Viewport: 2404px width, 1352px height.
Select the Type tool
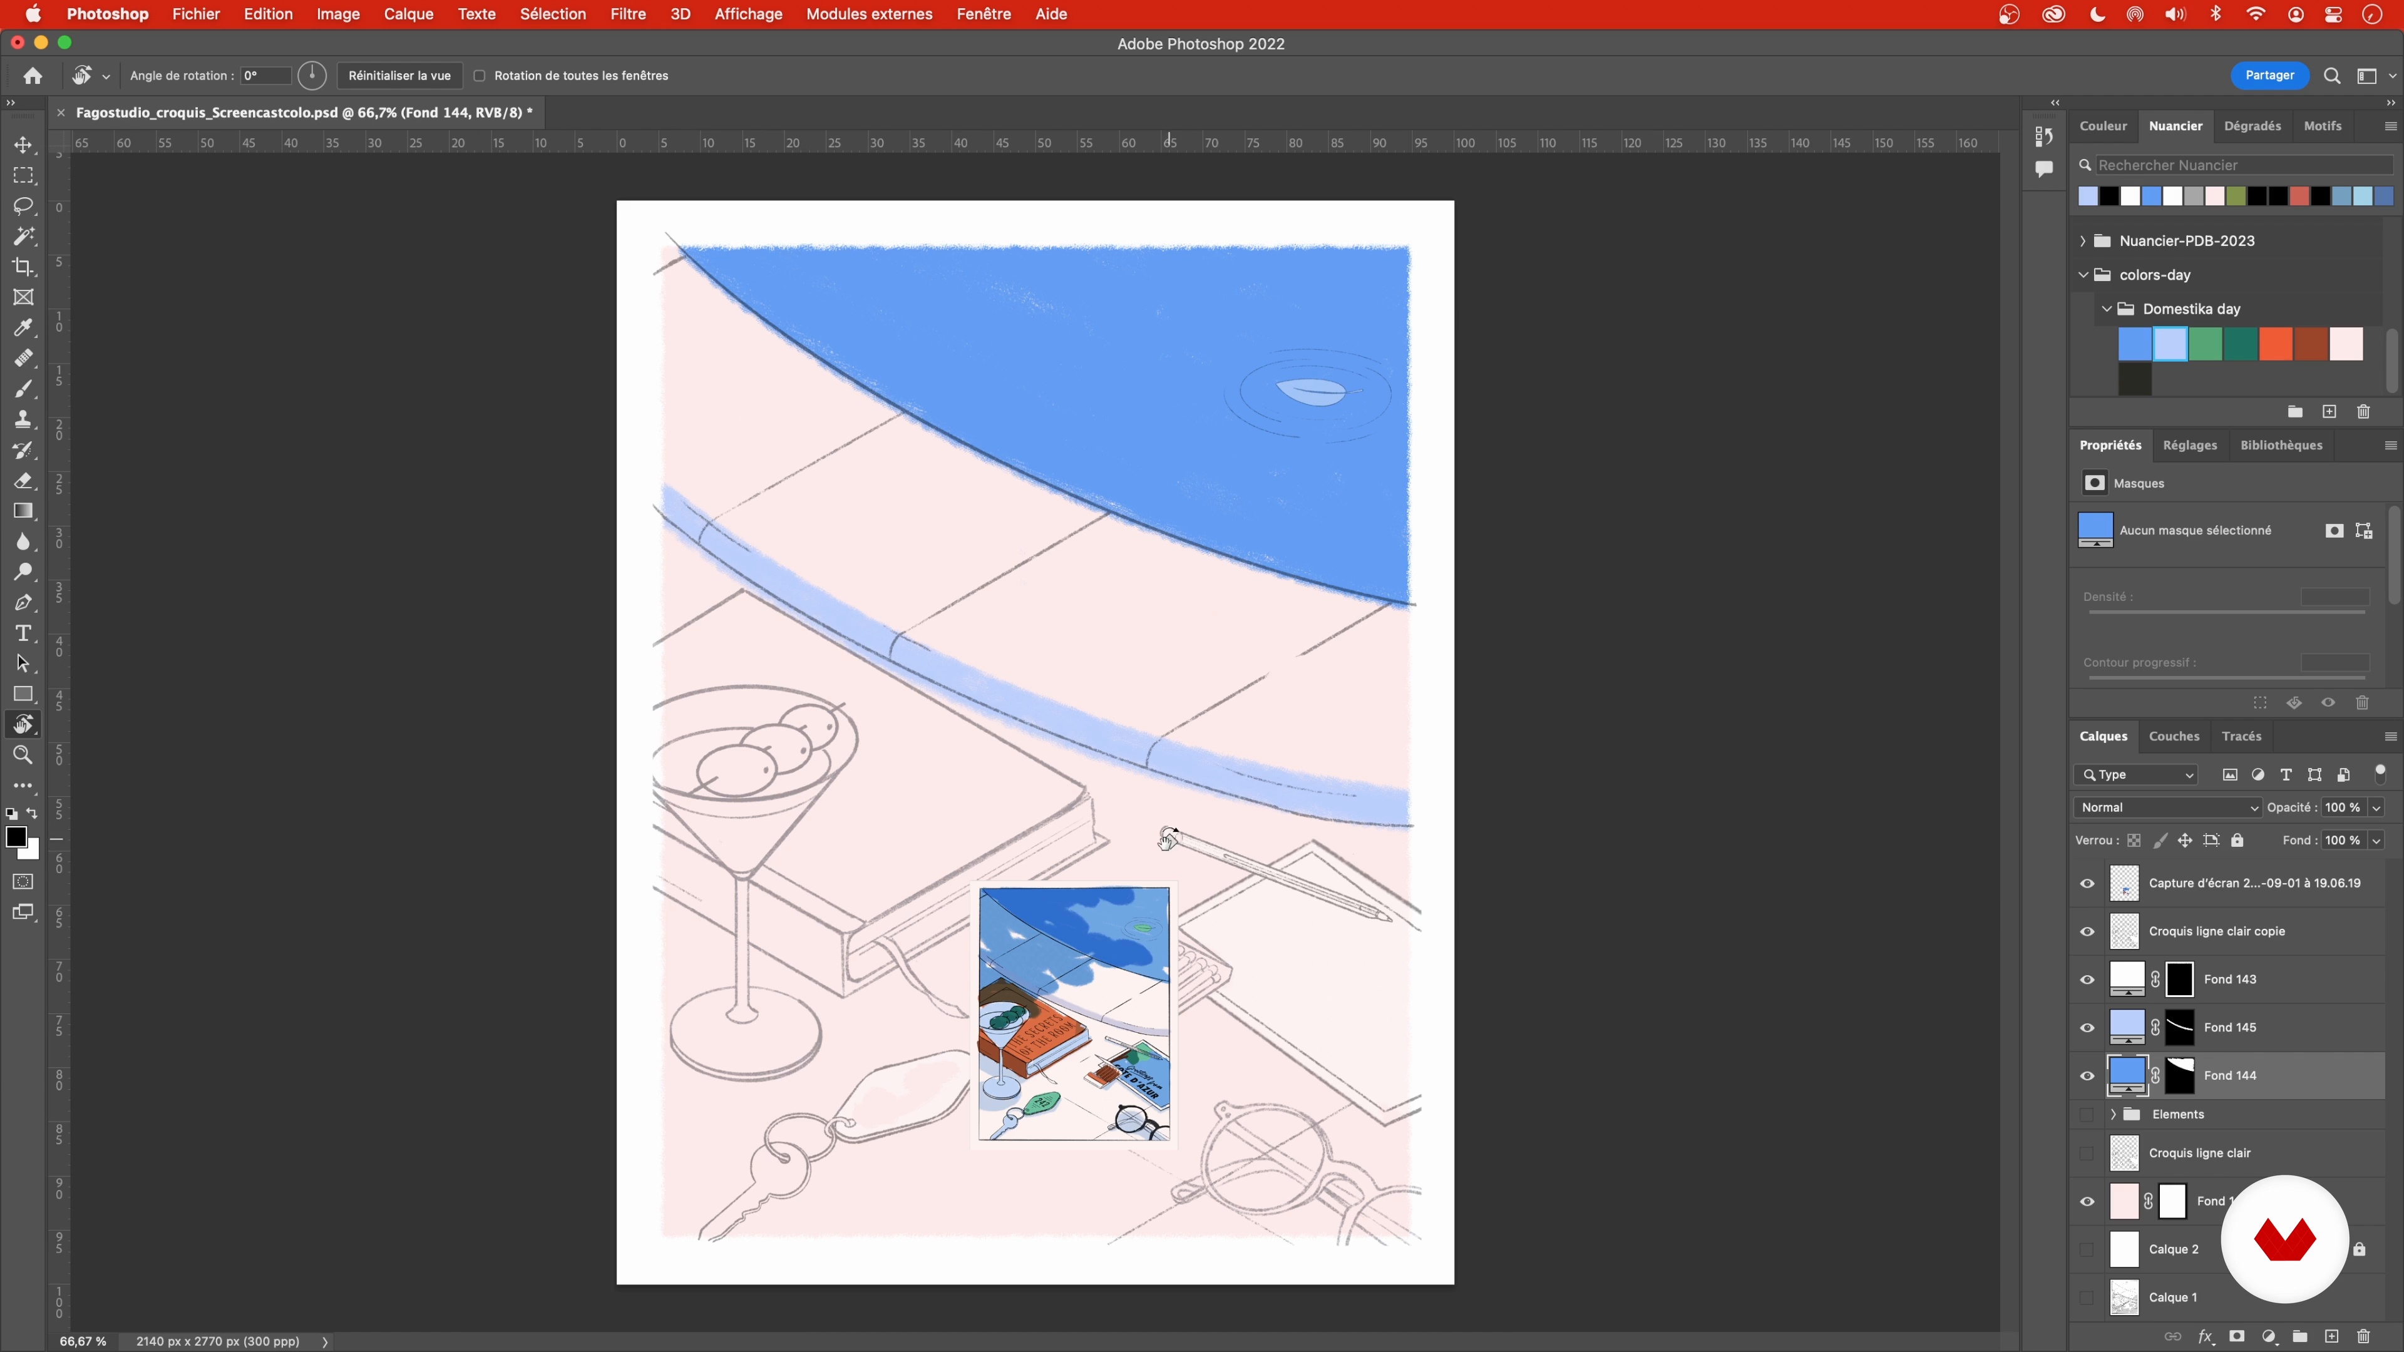[x=23, y=633]
